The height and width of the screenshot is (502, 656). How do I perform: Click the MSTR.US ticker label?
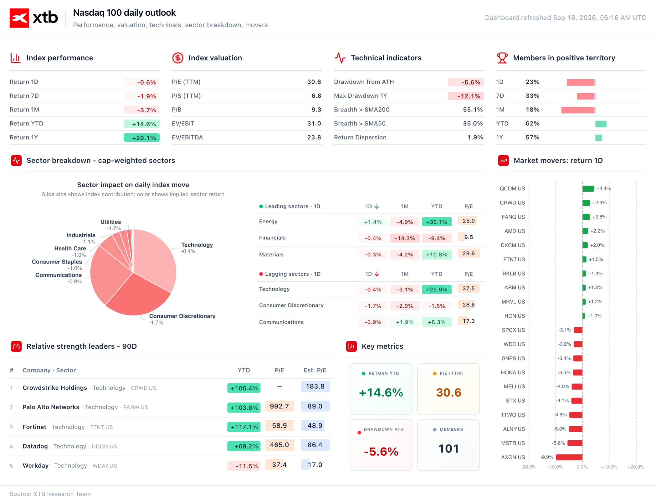click(x=513, y=443)
